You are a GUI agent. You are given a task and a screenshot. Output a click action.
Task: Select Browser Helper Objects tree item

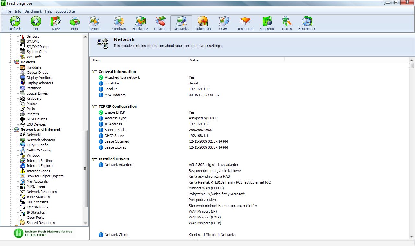[x=45, y=176]
